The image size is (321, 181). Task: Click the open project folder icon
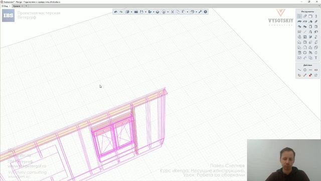[136, 12]
